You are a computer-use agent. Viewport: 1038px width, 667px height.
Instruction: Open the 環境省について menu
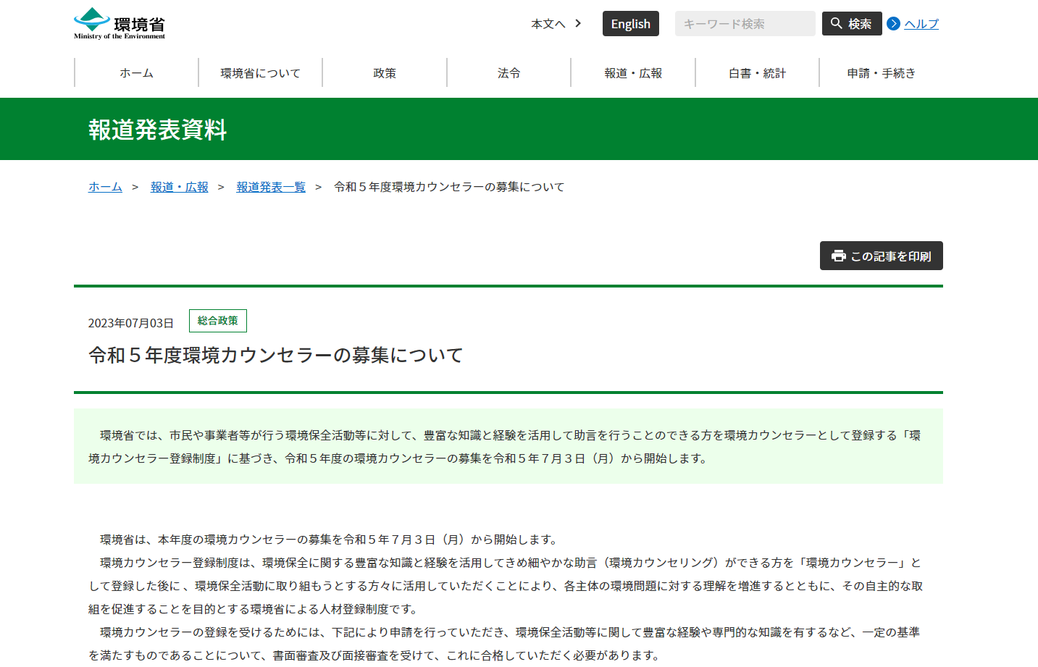coord(260,73)
